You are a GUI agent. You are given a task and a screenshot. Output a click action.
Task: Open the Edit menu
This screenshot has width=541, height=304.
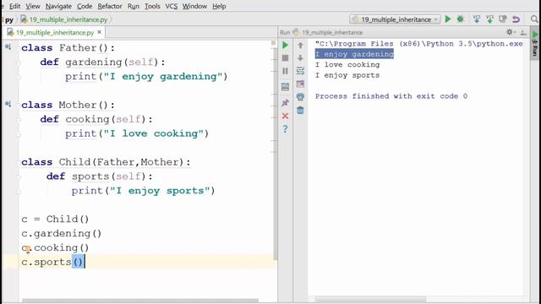coord(14,6)
